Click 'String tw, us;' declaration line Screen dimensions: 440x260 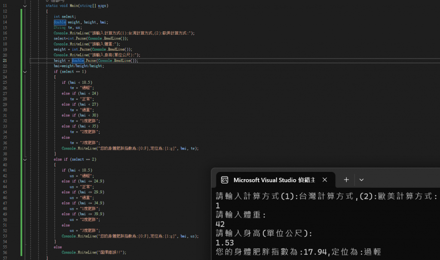67,28
